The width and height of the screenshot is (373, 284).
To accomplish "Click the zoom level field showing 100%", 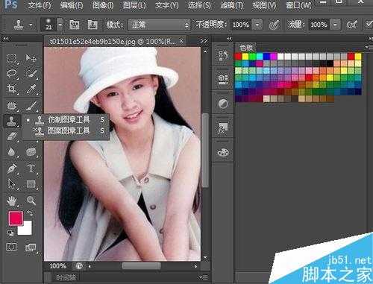I will (58, 266).
